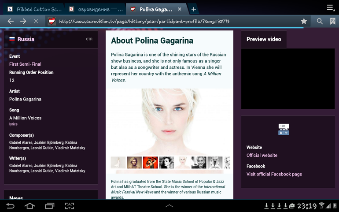Click the song title A Million Voices
The image size is (339, 212).
tap(25, 118)
